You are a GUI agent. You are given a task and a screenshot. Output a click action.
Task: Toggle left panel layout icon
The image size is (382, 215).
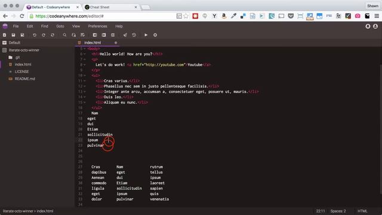[x=95, y=35]
